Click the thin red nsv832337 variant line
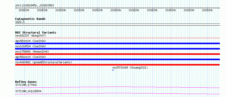This screenshot has width=227, height=97. pos(117,38)
